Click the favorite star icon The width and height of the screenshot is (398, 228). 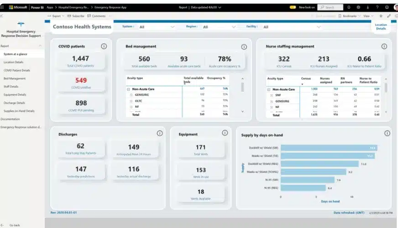tap(381, 16)
